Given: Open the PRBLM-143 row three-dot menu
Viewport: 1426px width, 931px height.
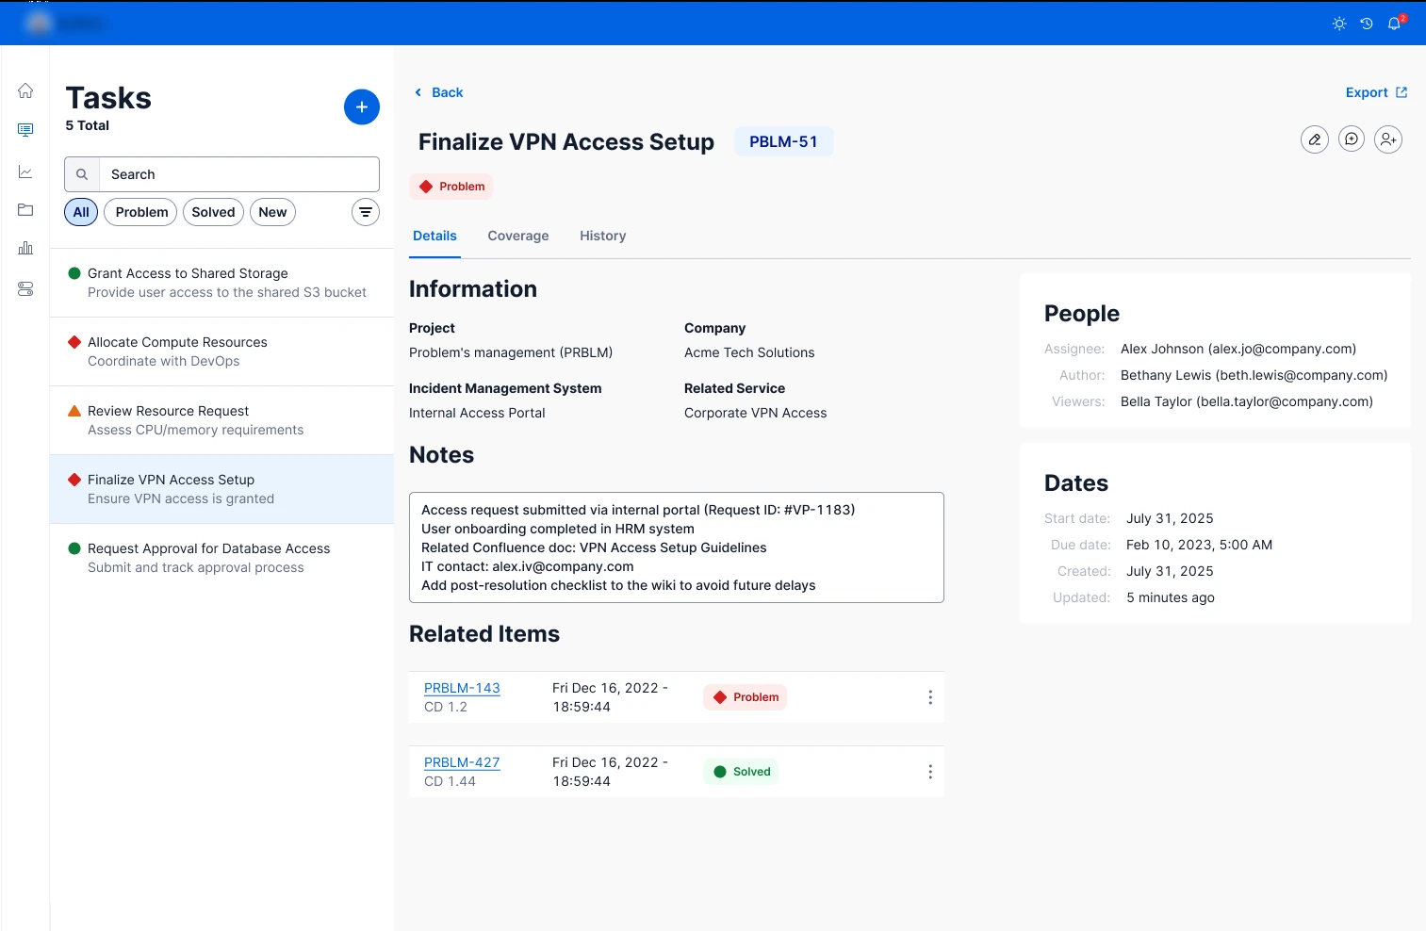Looking at the screenshot, I should [x=930, y=697].
